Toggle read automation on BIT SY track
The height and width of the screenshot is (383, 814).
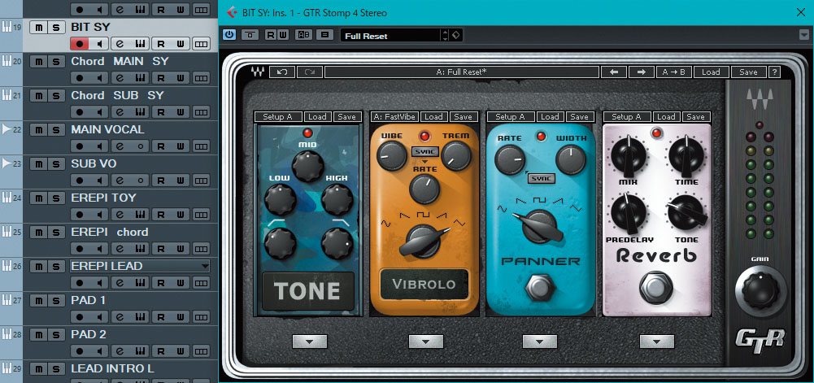coord(161,44)
